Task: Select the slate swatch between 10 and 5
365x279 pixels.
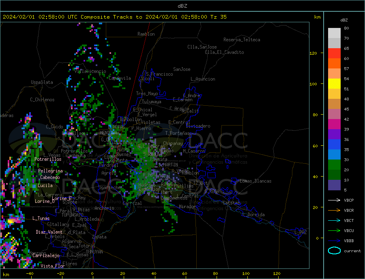Action: coord(334,185)
